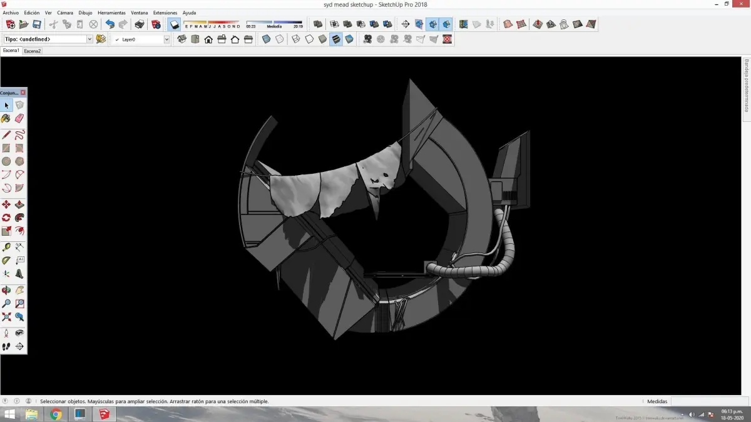Switch to isometric house view
This screenshot has width=751, height=422.
182,39
